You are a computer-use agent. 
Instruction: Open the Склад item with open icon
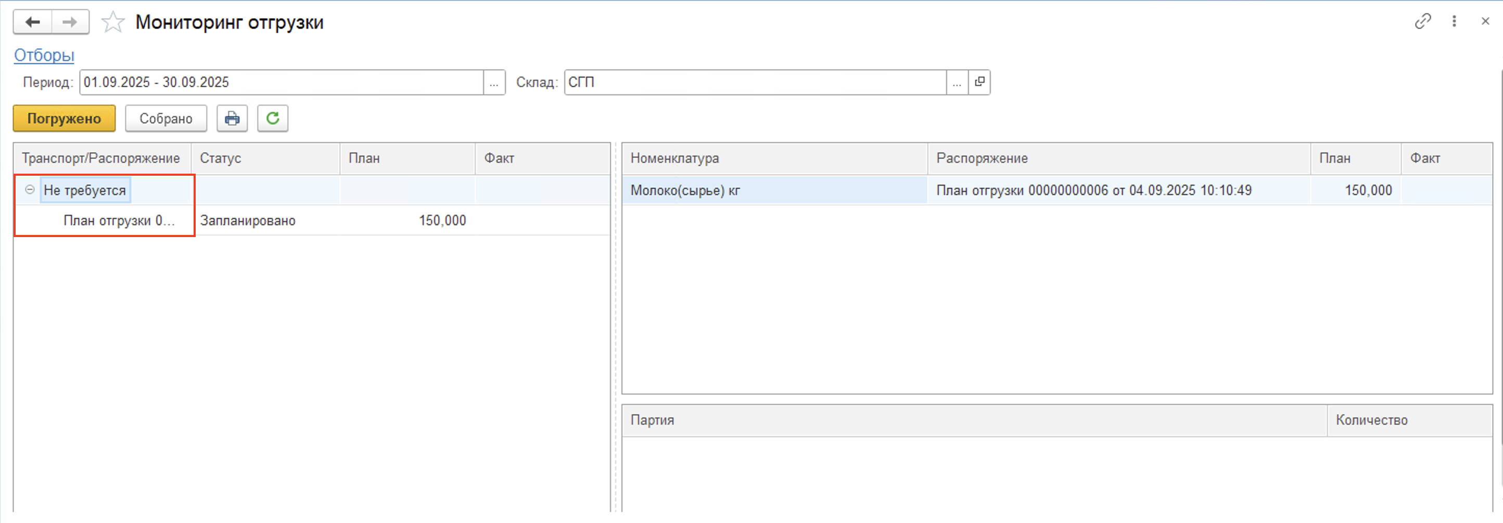tap(979, 82)
